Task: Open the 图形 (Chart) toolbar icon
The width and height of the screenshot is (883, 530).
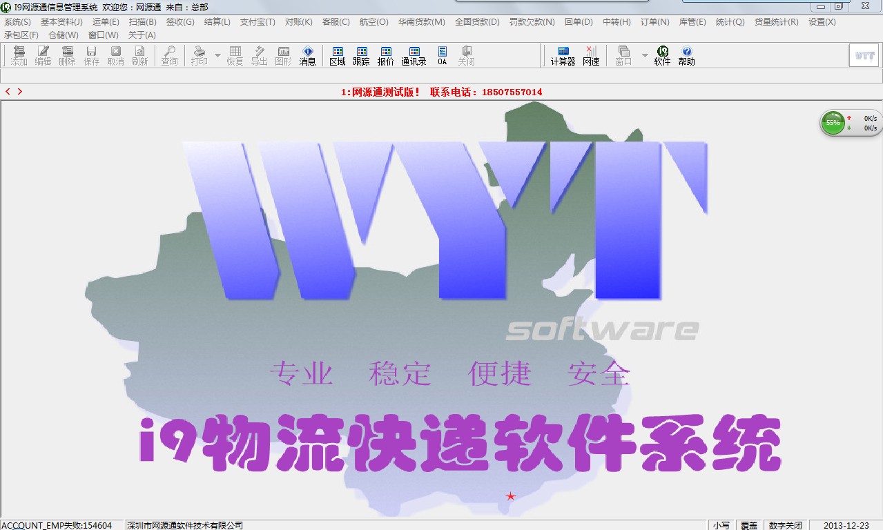Action: (x=283, y=56)
